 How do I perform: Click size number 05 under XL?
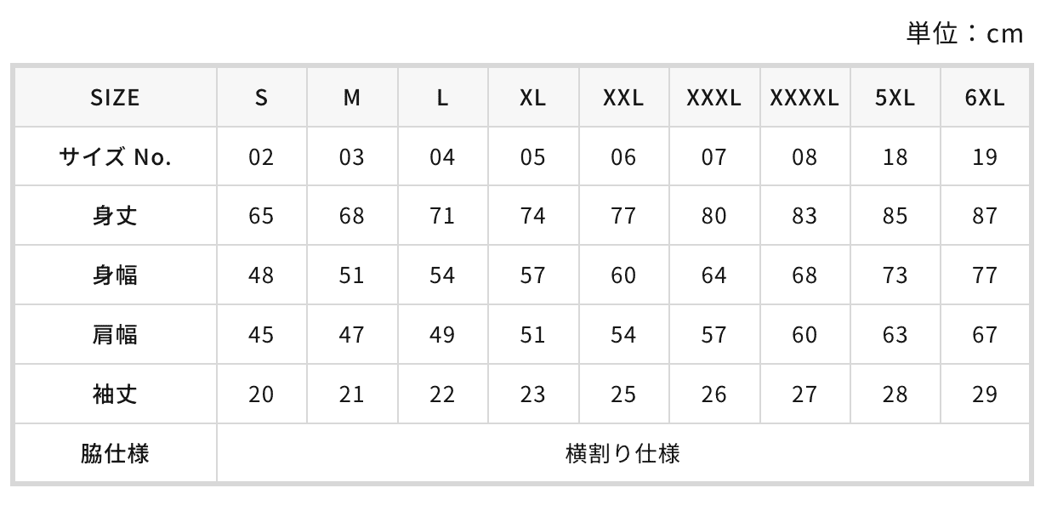pos(532,157)
